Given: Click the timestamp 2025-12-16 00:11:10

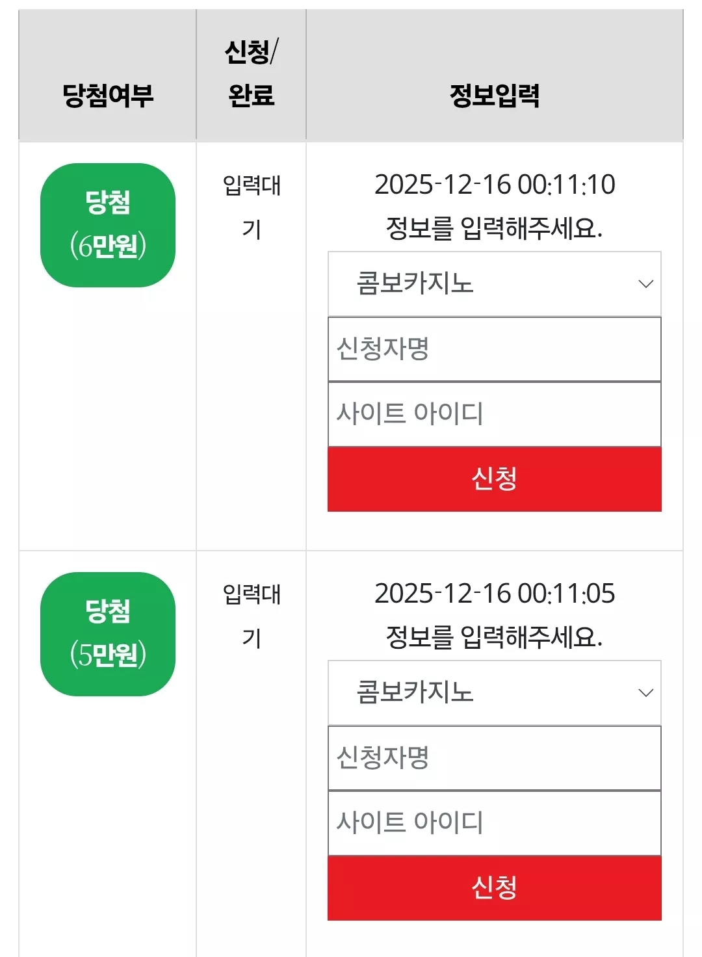Looking at the screenshot, I should 495,185.
